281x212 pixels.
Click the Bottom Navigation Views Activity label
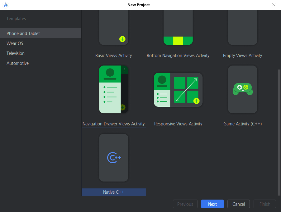(178, 56)
